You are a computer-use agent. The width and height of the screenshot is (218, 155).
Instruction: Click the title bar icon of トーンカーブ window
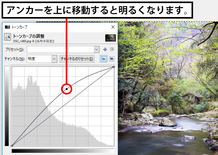click(x=7, y=27)
